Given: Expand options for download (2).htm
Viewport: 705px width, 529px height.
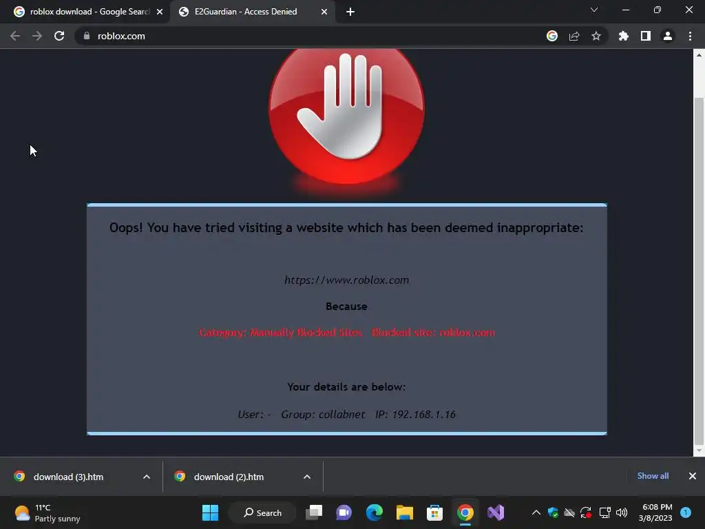Looking at the screenshot, I should [x=307, y=477].
